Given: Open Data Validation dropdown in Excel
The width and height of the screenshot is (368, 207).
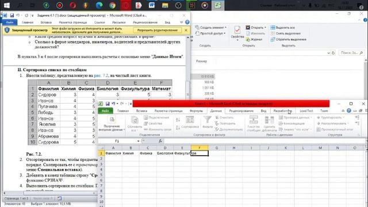Looking at the screenshot, I should (x=311, y=117).
